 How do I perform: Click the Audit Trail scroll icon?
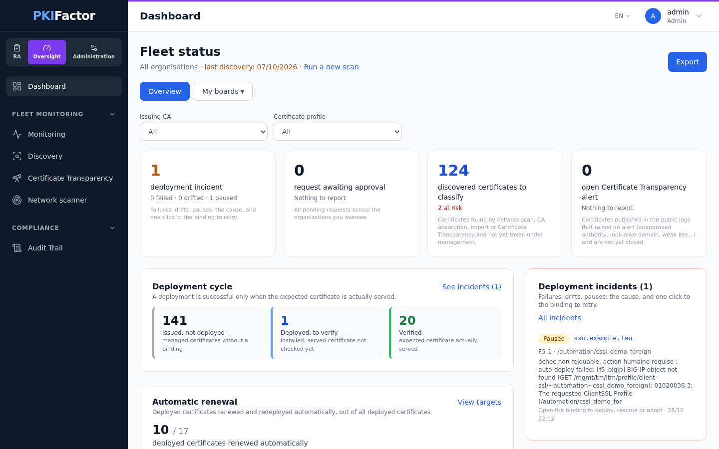[x=17, y=248]
